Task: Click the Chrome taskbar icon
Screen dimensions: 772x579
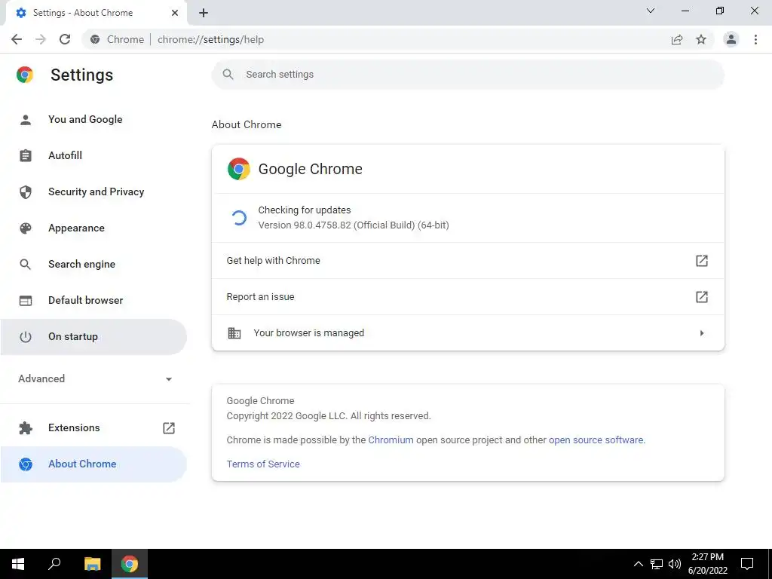Action: (x=130, y=564)
